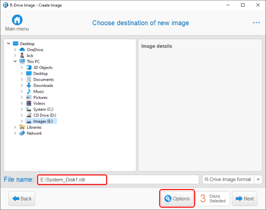Select the Libraries tree label
This screenshot has width=266, height=210.
tap(34, 127)
